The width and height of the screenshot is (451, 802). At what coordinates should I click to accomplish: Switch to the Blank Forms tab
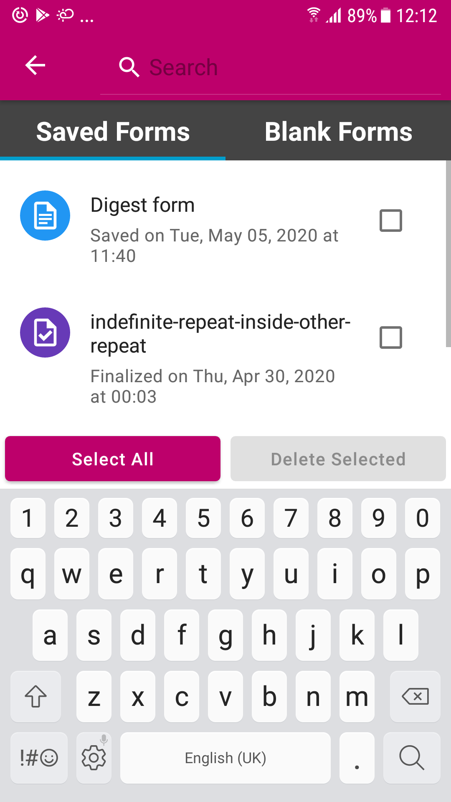point(339,131)
